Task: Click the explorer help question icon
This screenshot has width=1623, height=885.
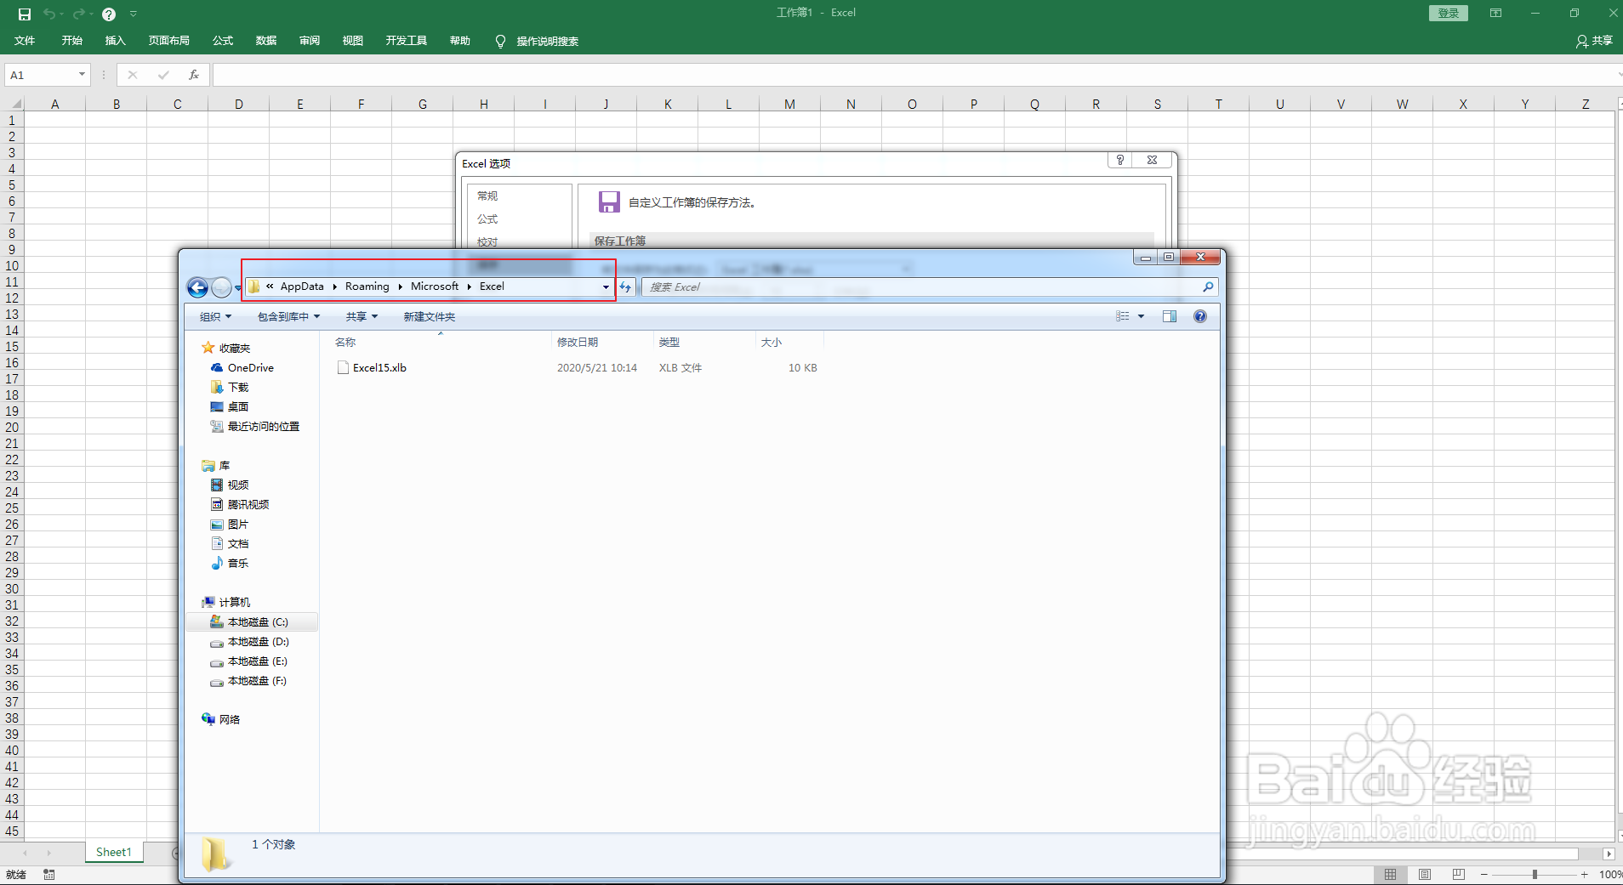Action: 1200,316
